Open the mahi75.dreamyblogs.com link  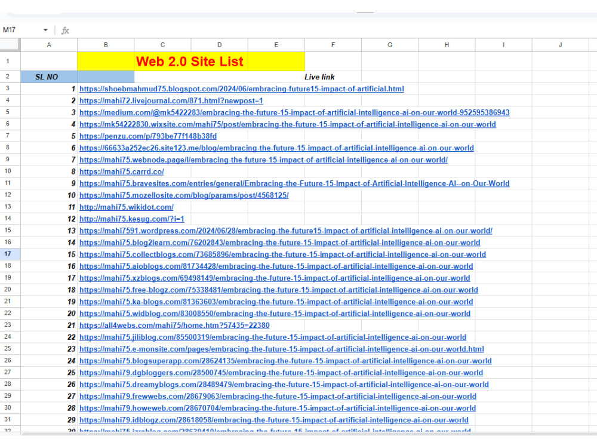point(284,384)
